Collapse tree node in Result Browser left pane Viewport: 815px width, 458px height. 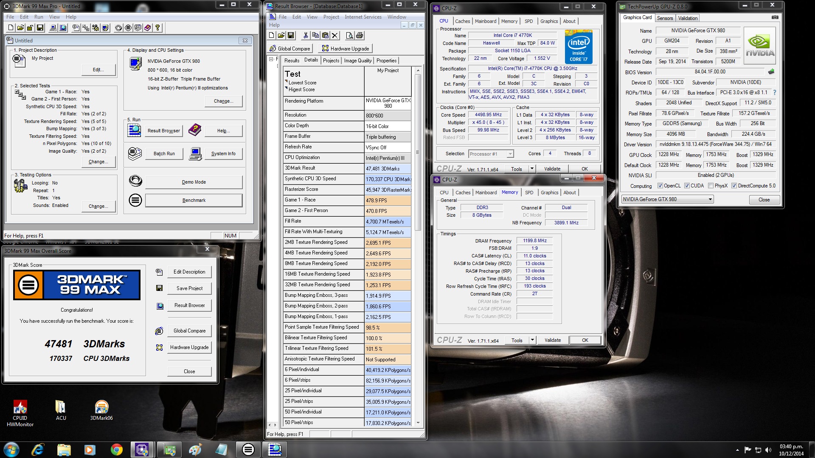[271, 59]
